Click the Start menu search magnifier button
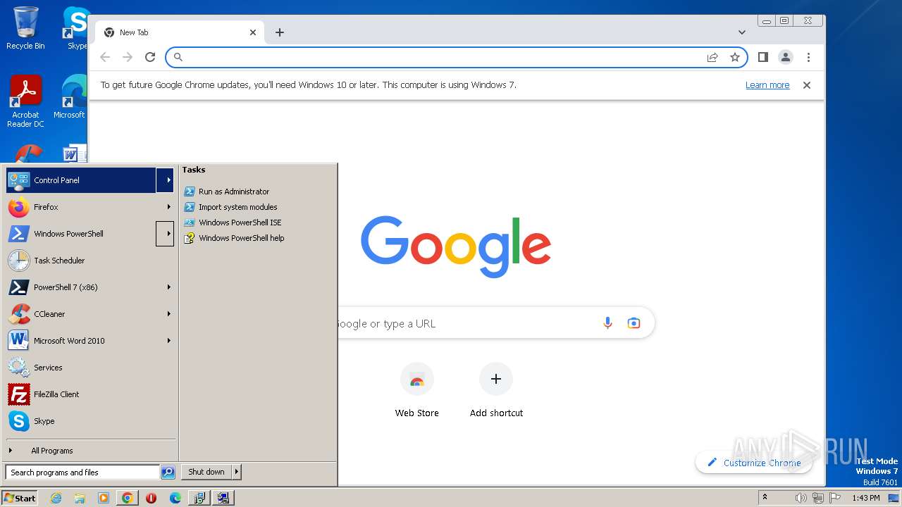 coord(168,472)
